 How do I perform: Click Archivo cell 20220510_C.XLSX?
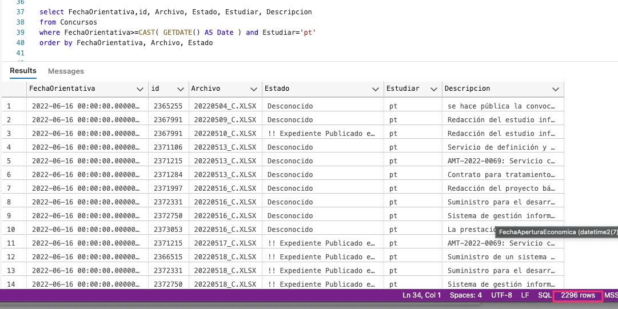tap(225, 134)
